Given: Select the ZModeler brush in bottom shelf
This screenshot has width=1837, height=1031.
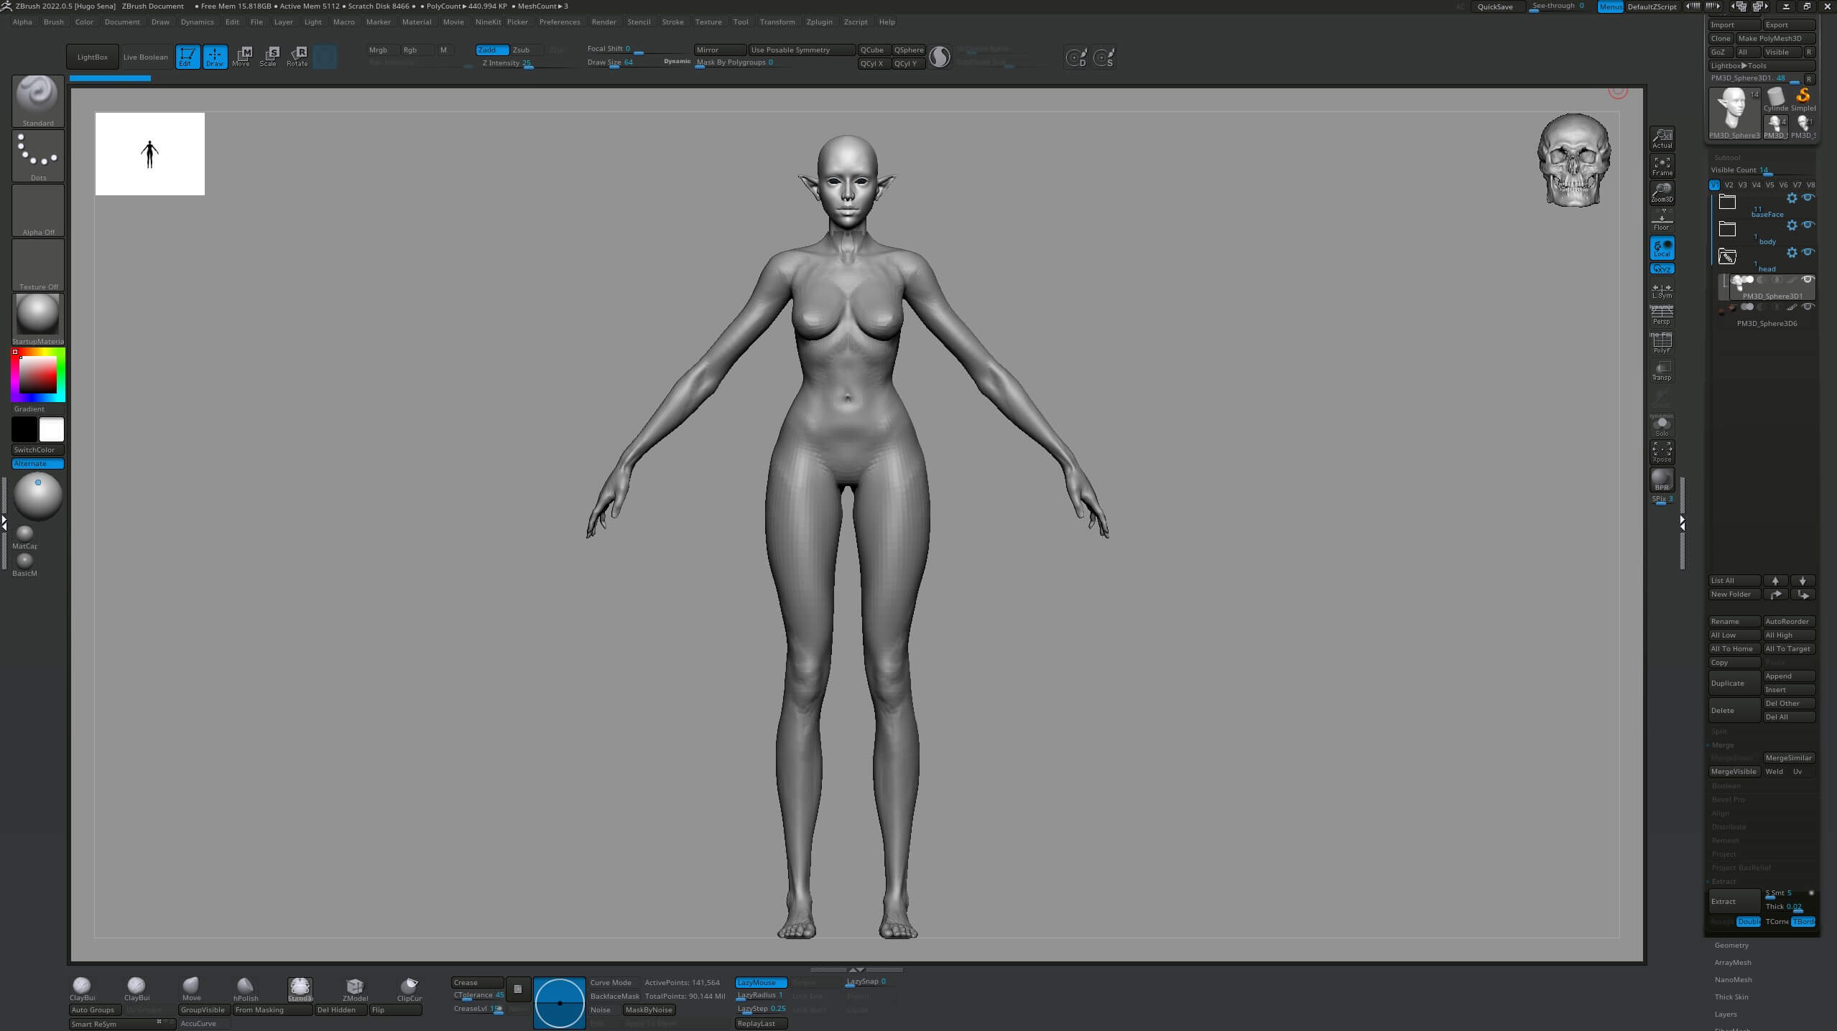Looking at the screenshot, I should pyautogui.click(x=355, y=989).
